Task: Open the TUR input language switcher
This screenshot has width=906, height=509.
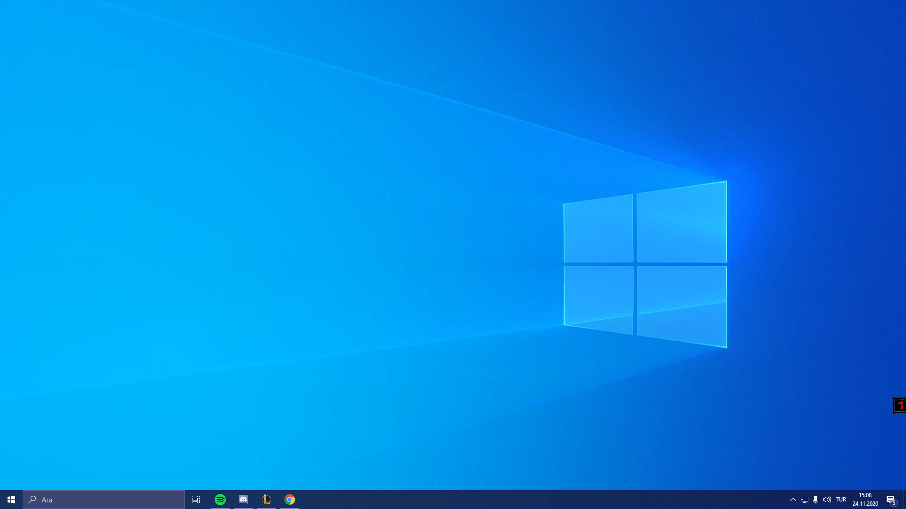Action: 841,500
